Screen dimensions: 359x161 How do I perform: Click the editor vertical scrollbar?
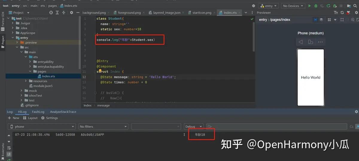254,37
